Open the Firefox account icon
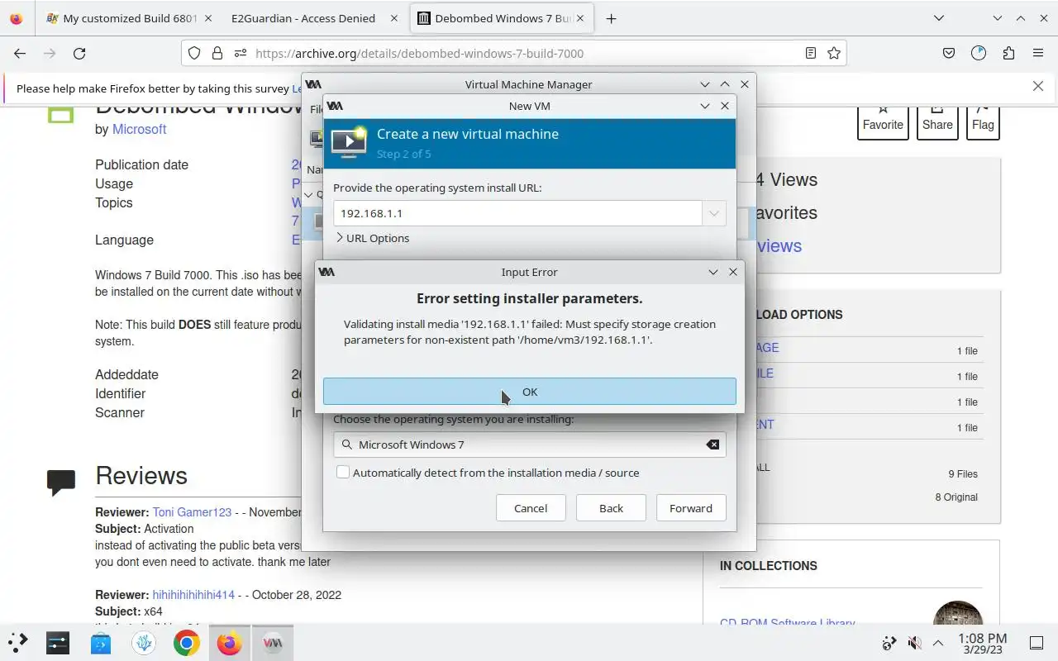 (979, 53)
